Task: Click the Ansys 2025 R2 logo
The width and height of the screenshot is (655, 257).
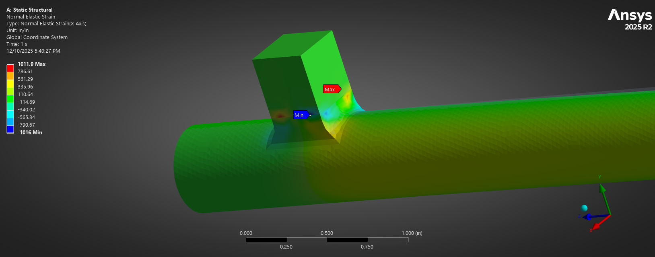Action: (x=630, y=20)
